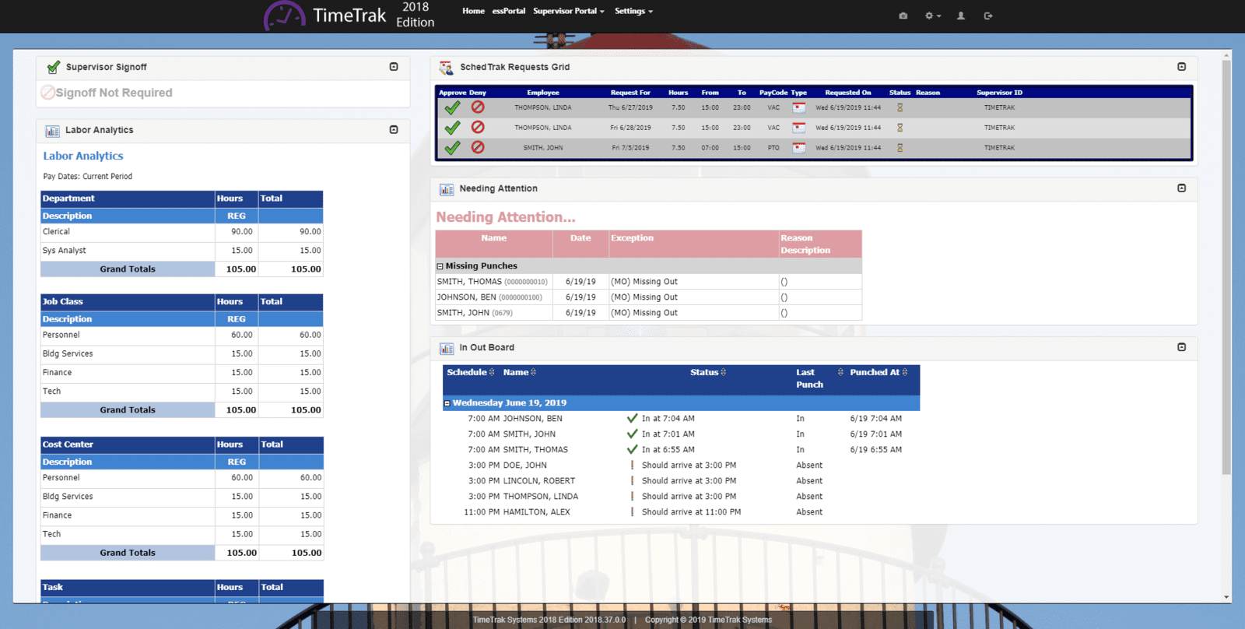Viewport: 1245px width, 629px height.
Task: Click the user profile icon
Action: (x=961, y=16)
